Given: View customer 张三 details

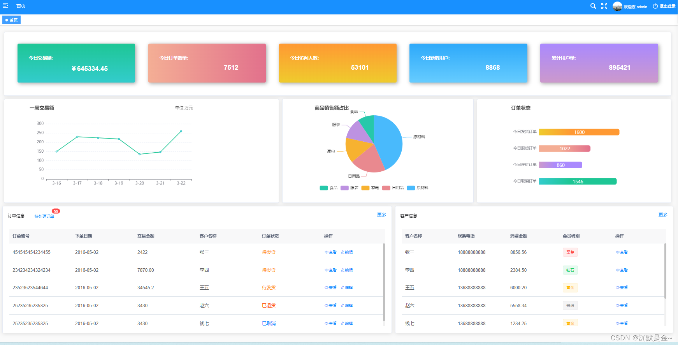Looking at the screenshot, I should coord(622,252).
